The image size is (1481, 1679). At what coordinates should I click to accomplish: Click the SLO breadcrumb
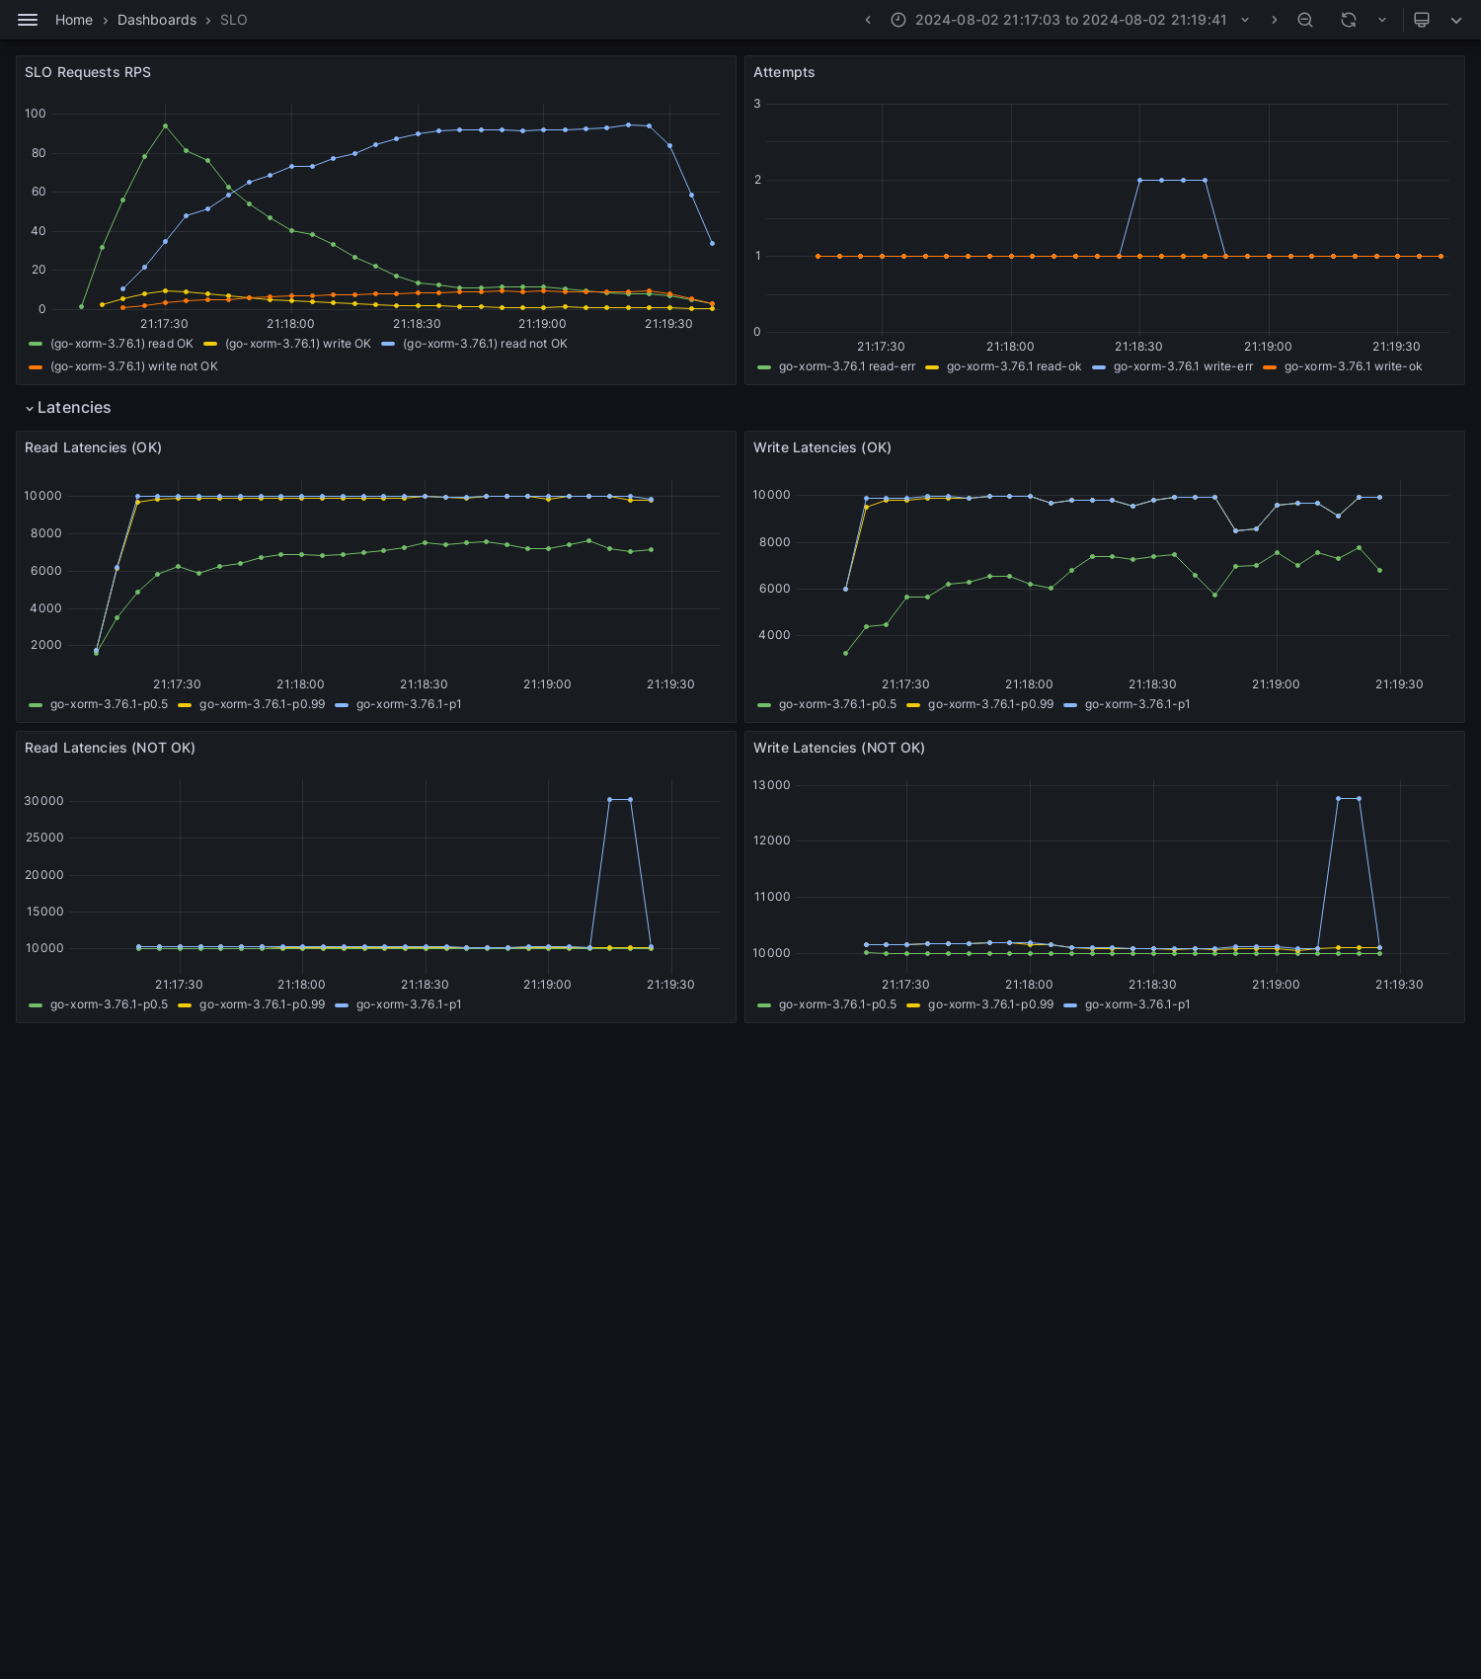[234, 20]
